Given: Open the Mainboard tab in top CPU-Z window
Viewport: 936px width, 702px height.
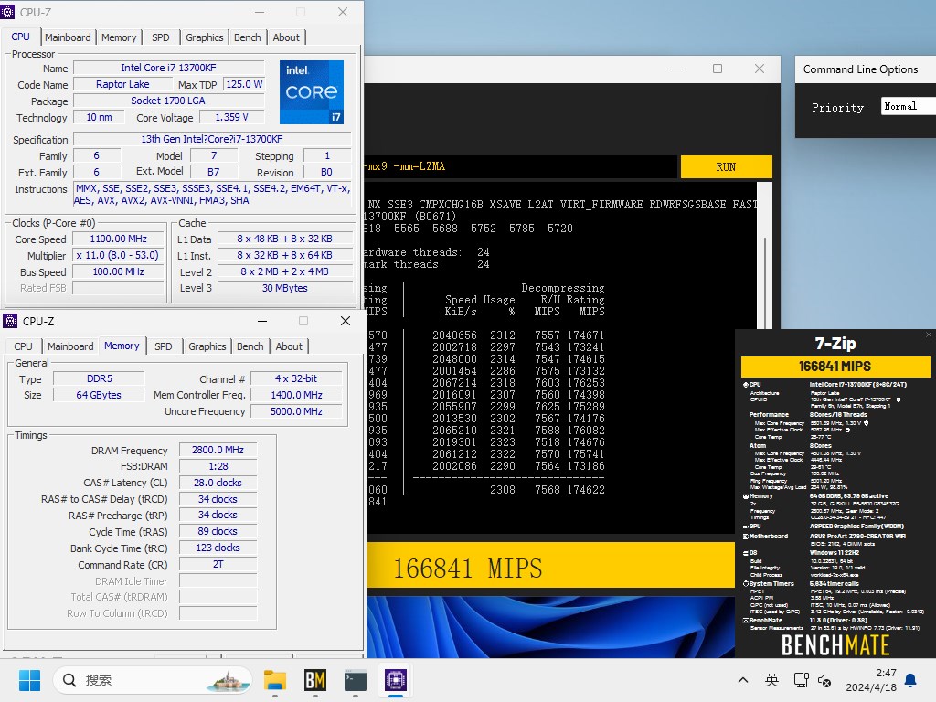Looking at the screenshot, I should click(68, 37).
